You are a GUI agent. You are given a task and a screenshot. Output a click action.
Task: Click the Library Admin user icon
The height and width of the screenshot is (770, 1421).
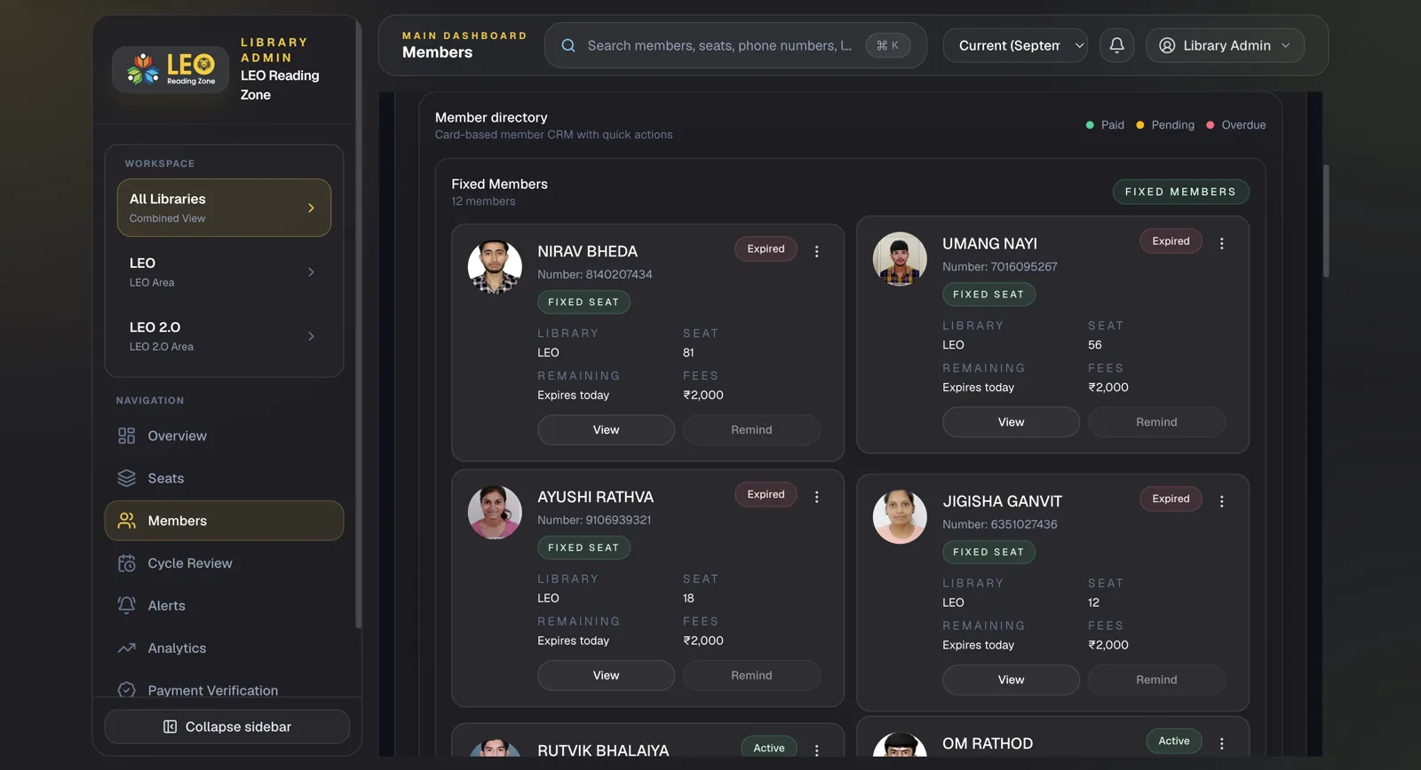pos(1167,45)
